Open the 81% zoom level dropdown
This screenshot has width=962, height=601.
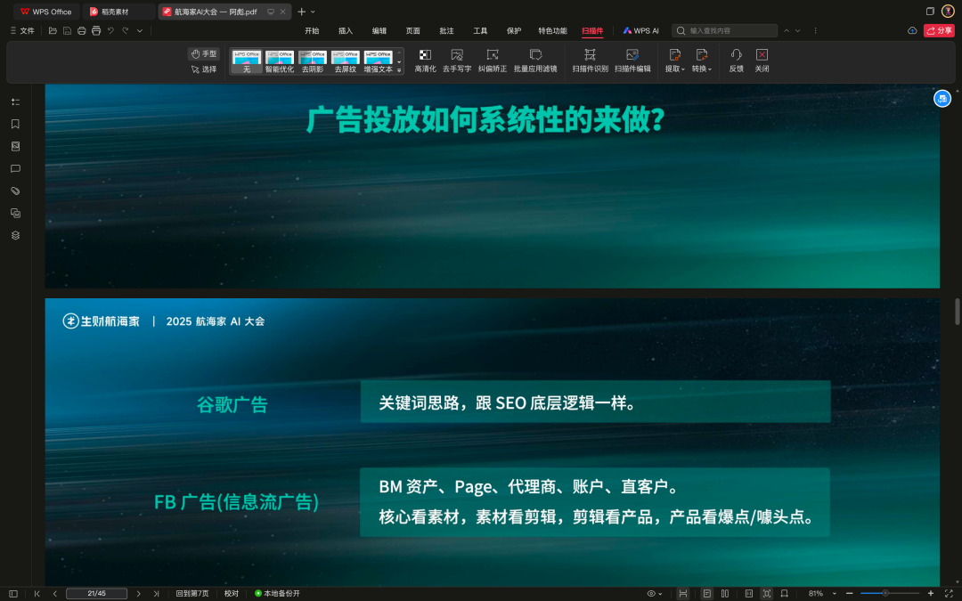(x=822, y=594)
